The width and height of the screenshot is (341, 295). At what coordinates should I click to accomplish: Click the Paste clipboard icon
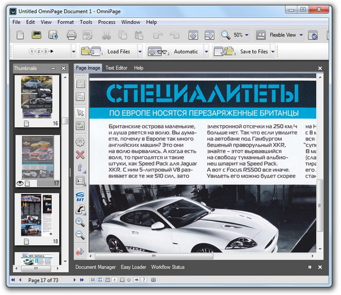pos(139,35)
